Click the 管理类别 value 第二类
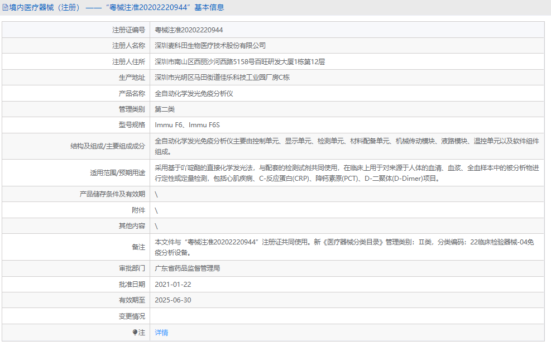 [166, 109]
